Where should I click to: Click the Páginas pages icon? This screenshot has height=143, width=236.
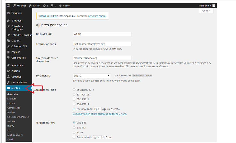tap(8, 52)
